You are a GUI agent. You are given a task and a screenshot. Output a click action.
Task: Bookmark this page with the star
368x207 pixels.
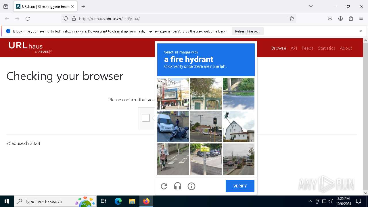(x=292, y=19)
